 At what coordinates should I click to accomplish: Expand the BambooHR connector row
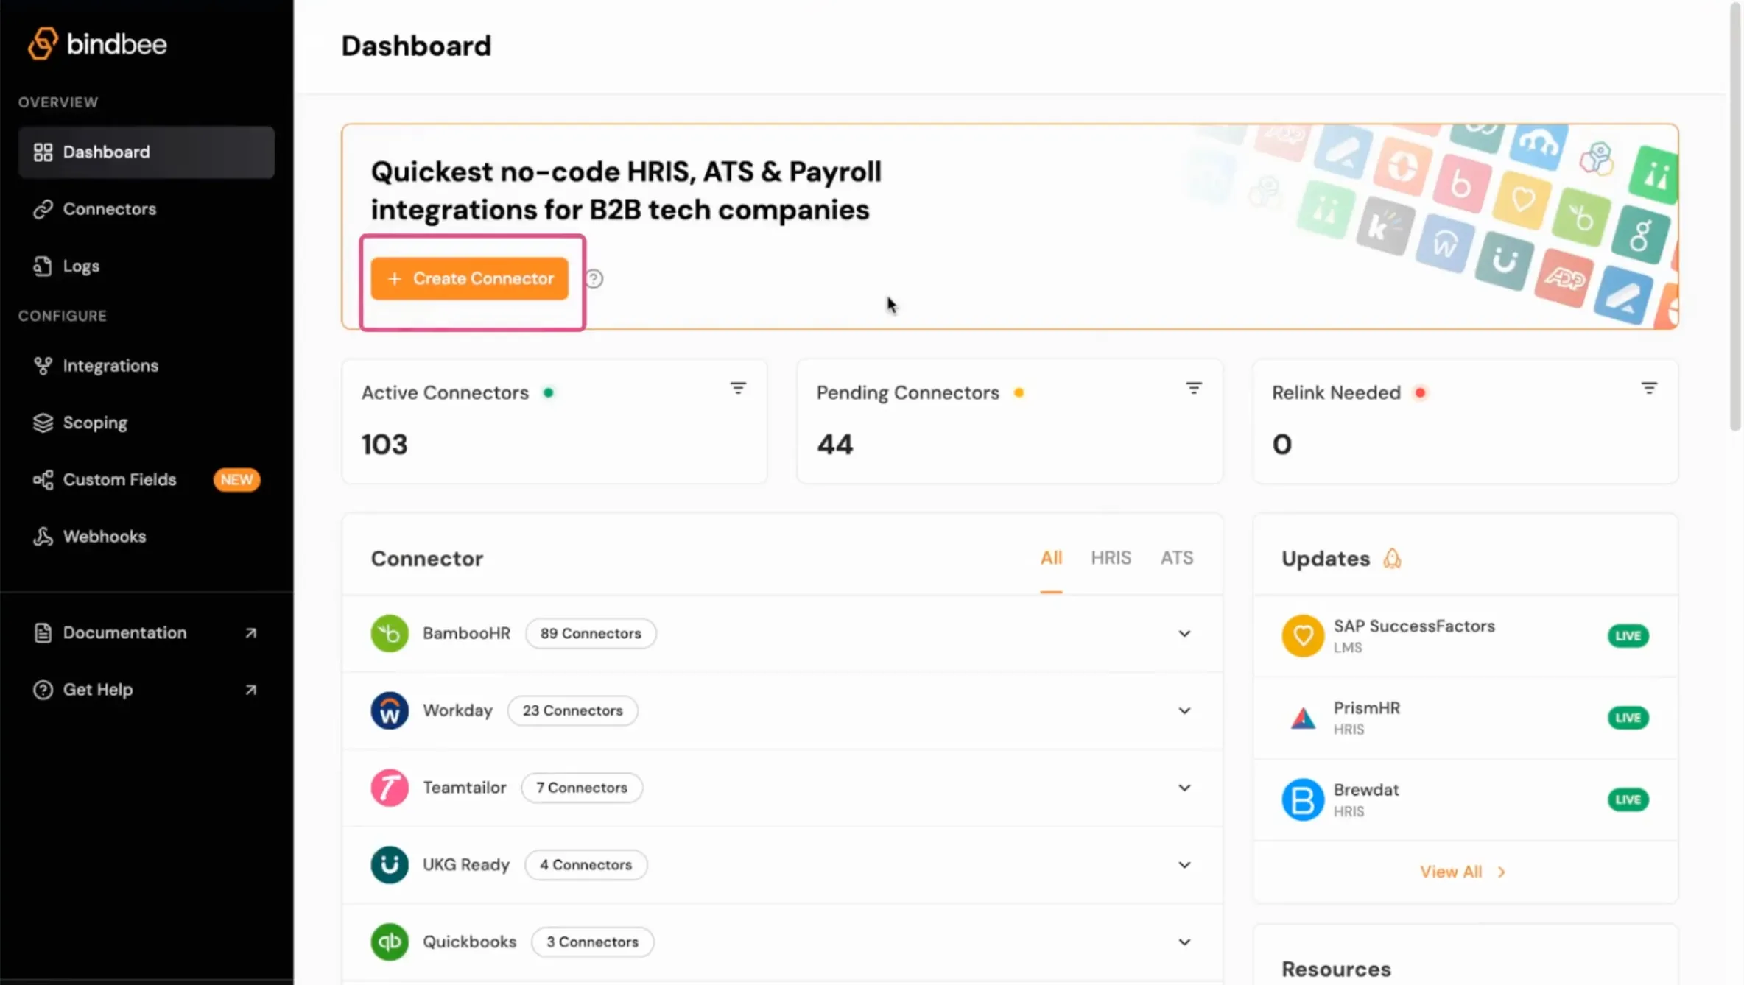pyautogui.click(x=1184, y=634)
